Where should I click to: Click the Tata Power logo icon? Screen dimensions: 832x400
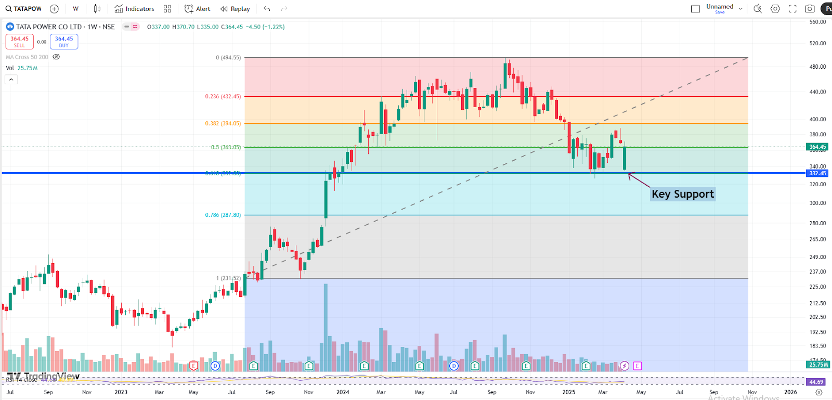(10, 27)
